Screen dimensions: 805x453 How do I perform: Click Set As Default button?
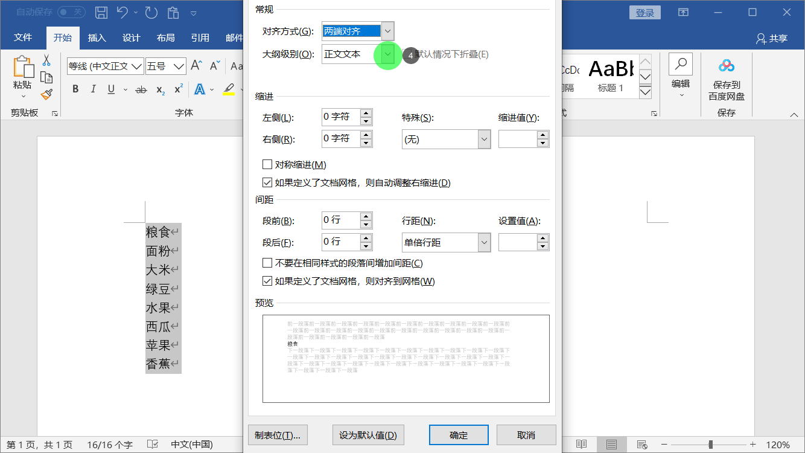pyautogui.click(x=368, y=435)
